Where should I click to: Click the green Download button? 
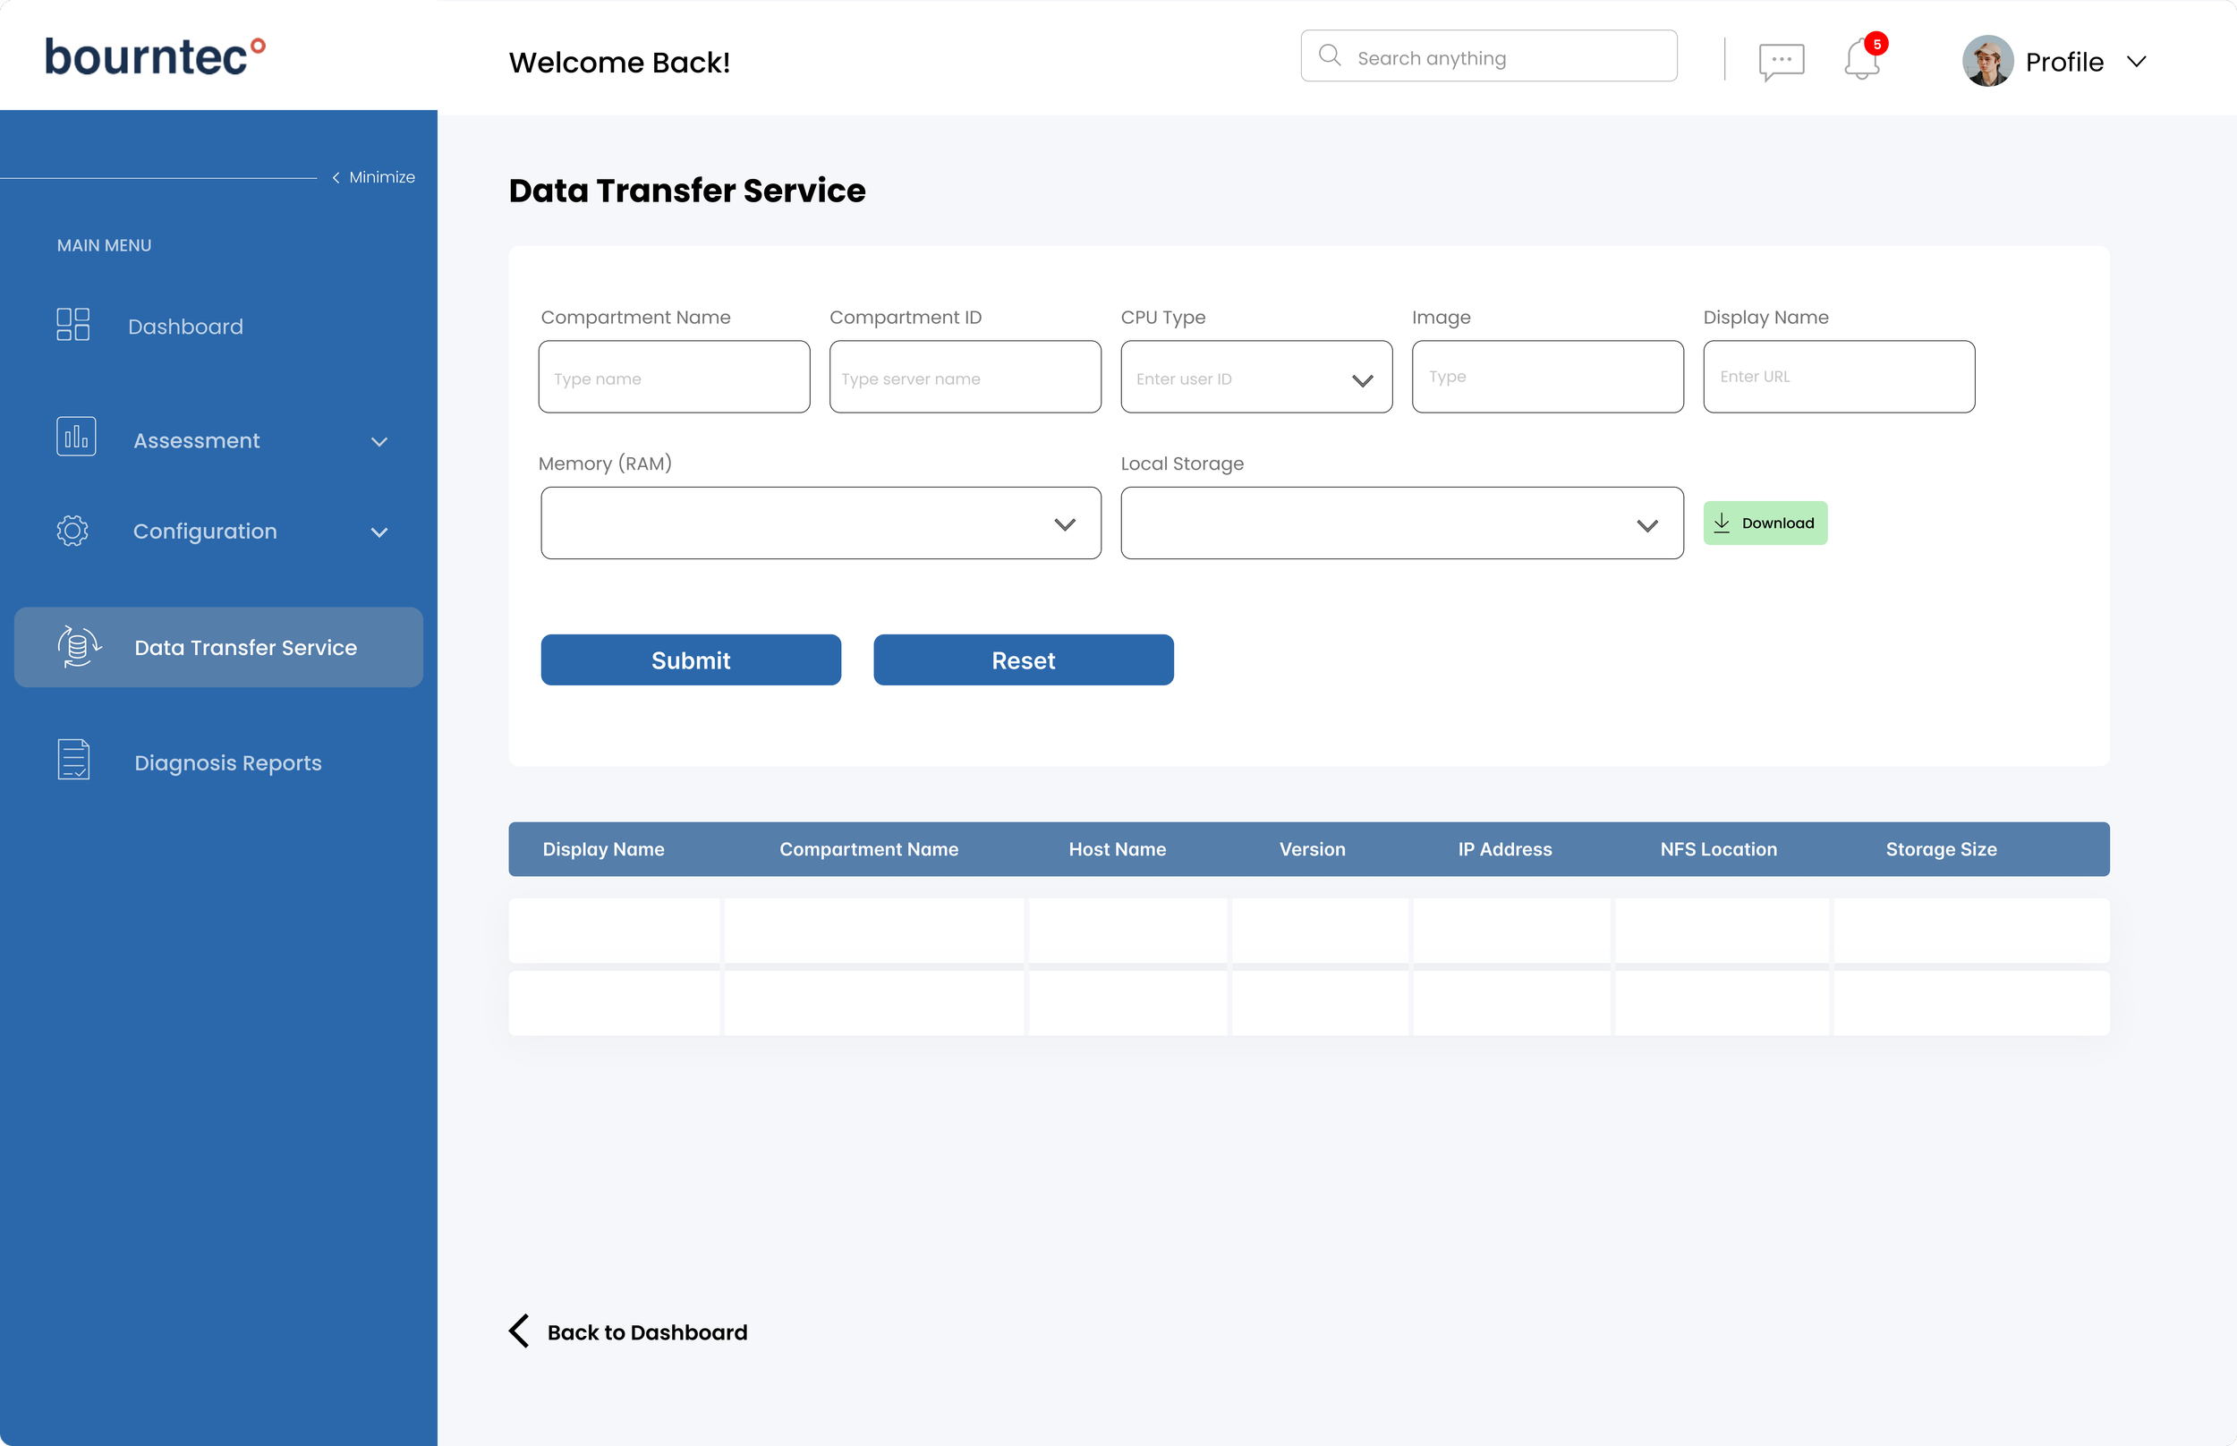(1765, 523)
